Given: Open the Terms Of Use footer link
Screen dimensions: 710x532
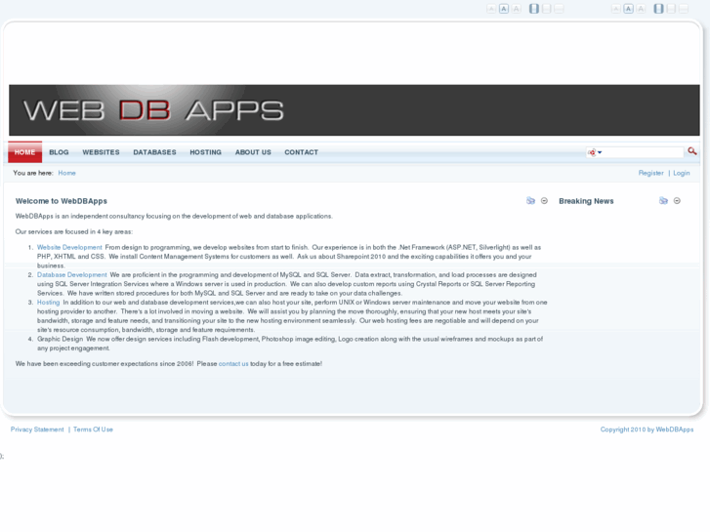Looking at the screenshot, I should point(93,430).
